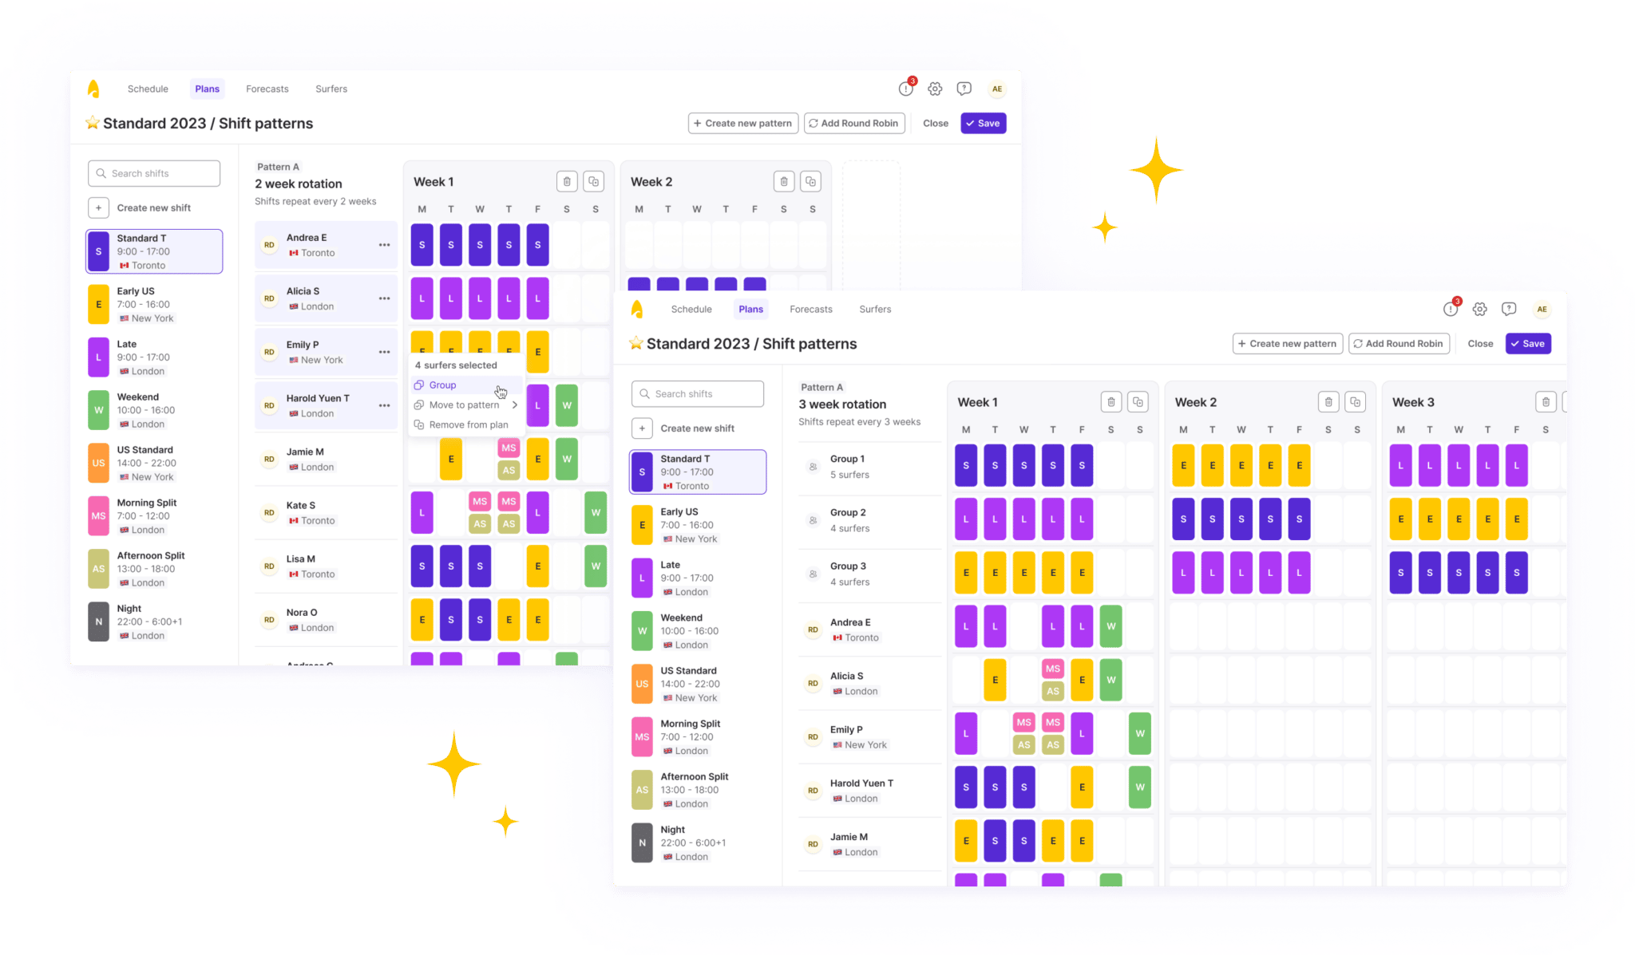Select Nora O row in back window
The width and height of the screenshot is (1635, 955).
(x=326, y=619)
